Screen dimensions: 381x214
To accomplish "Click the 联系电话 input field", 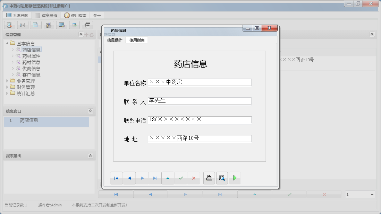I will pyautogui.click(x=200, y=119).
